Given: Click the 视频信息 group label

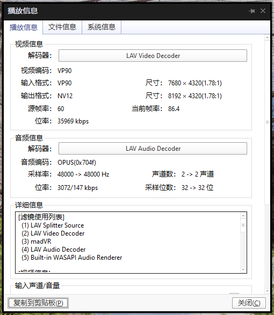Looking at the screenshot, I should [x=29, y=44].
